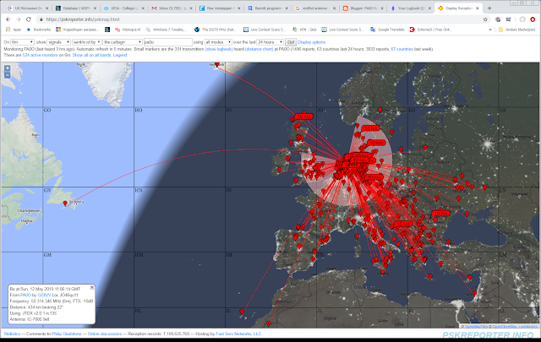
Task: Click the Go! button
Action: [291, 42]
